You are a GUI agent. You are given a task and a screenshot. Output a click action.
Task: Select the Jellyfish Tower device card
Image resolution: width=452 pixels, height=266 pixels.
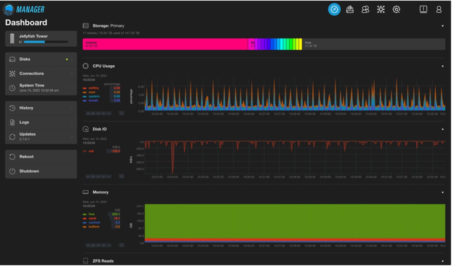(41, 39)
